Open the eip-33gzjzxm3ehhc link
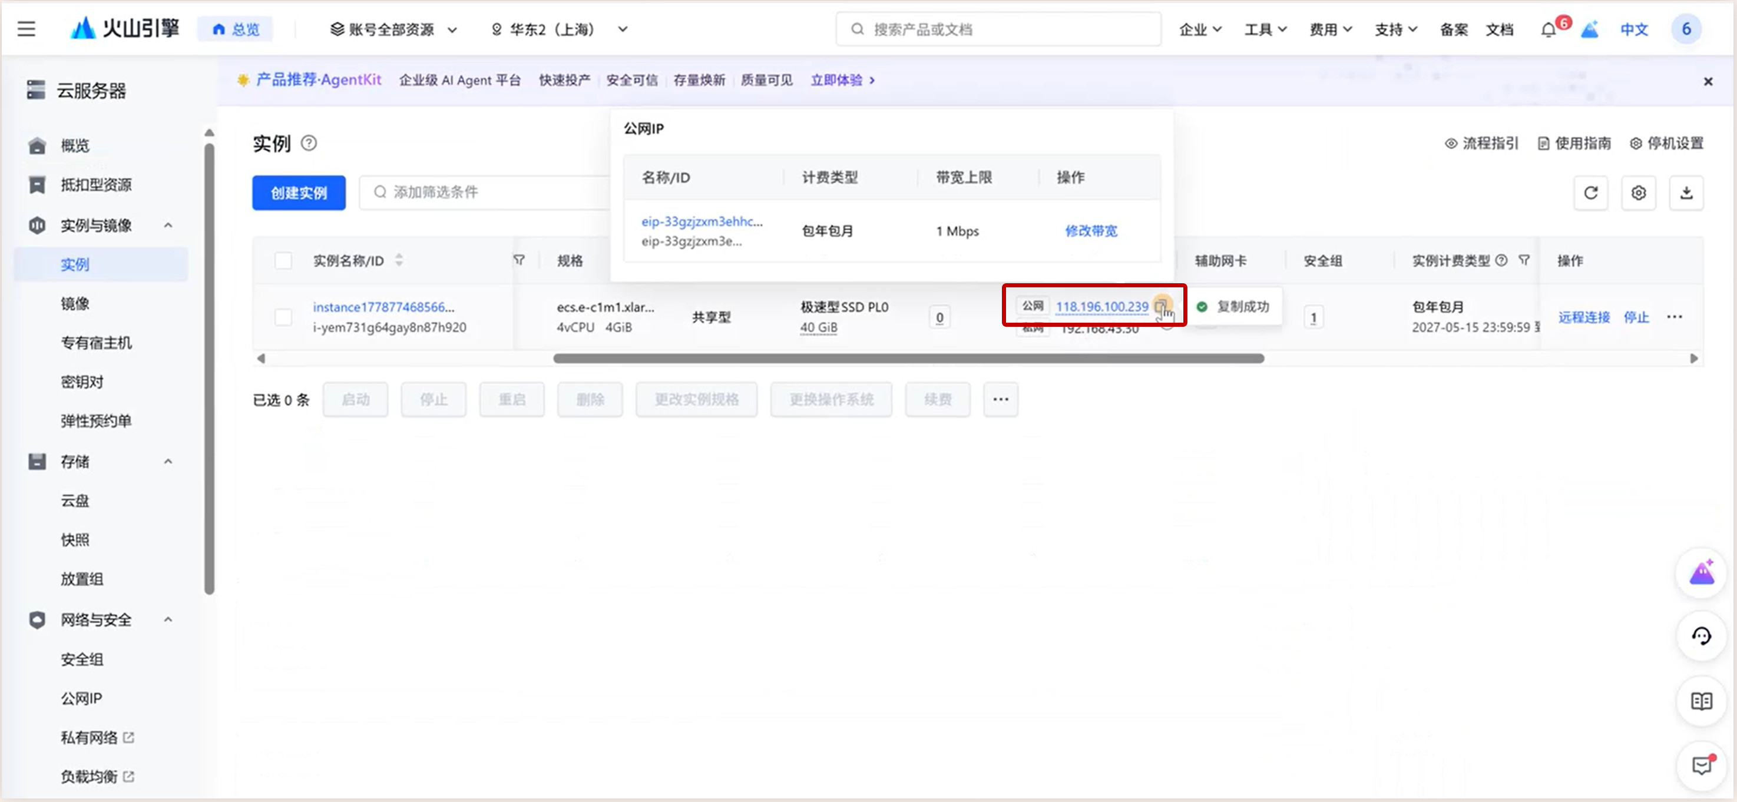 tap(702, 222)
